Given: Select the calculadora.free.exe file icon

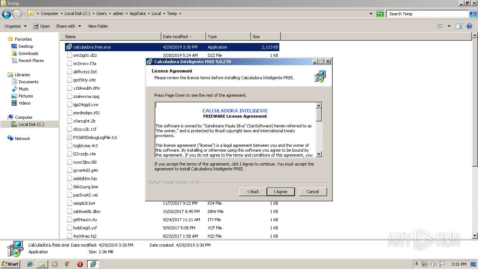Looking at the screenshot, I should [x=69, y=47].
